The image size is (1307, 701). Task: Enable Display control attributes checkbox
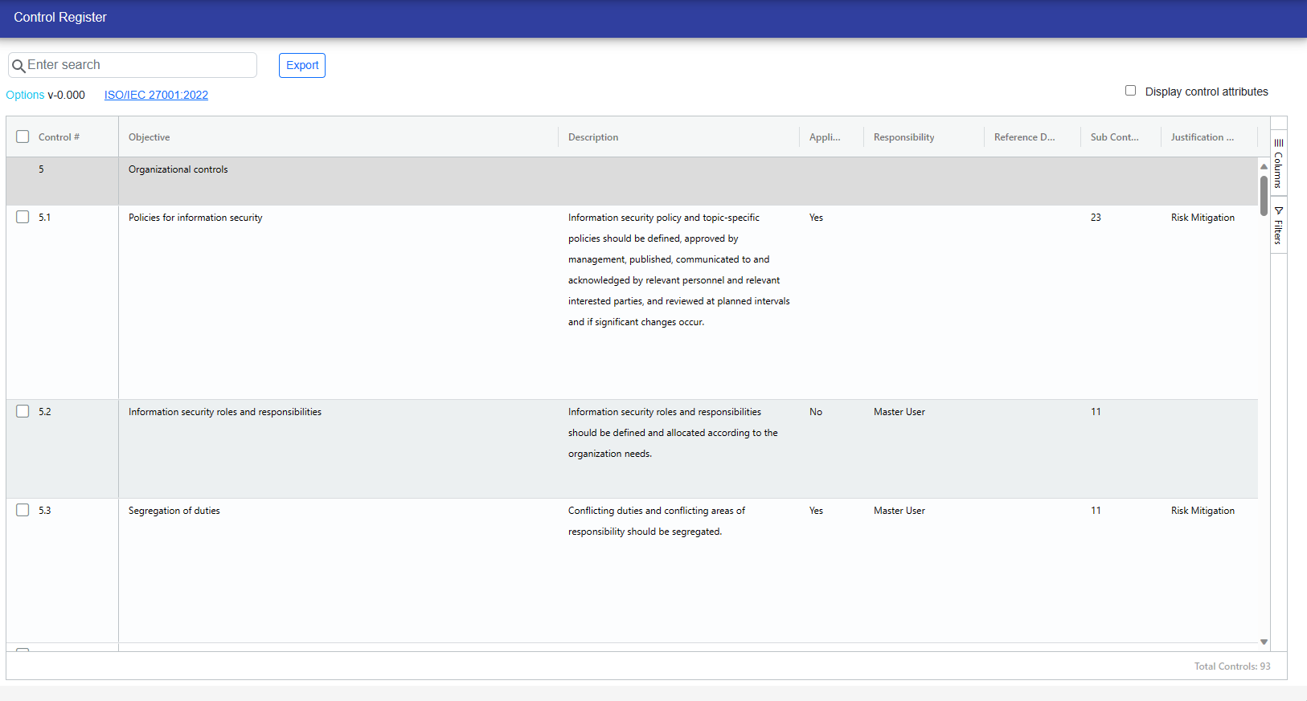1130,91
